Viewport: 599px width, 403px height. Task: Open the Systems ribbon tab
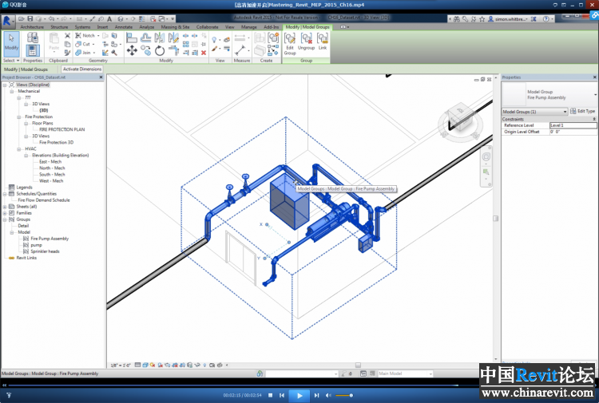click(82, 27)
